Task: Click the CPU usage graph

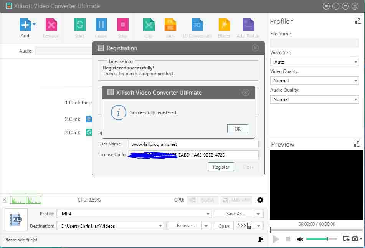Action: tap(26, 200)
